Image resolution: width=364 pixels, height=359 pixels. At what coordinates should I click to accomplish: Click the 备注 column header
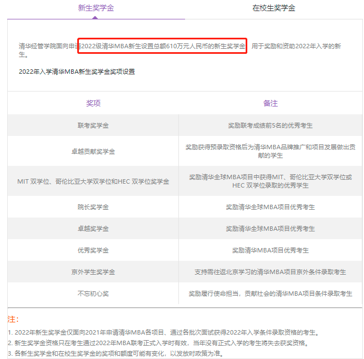point(271,103)
